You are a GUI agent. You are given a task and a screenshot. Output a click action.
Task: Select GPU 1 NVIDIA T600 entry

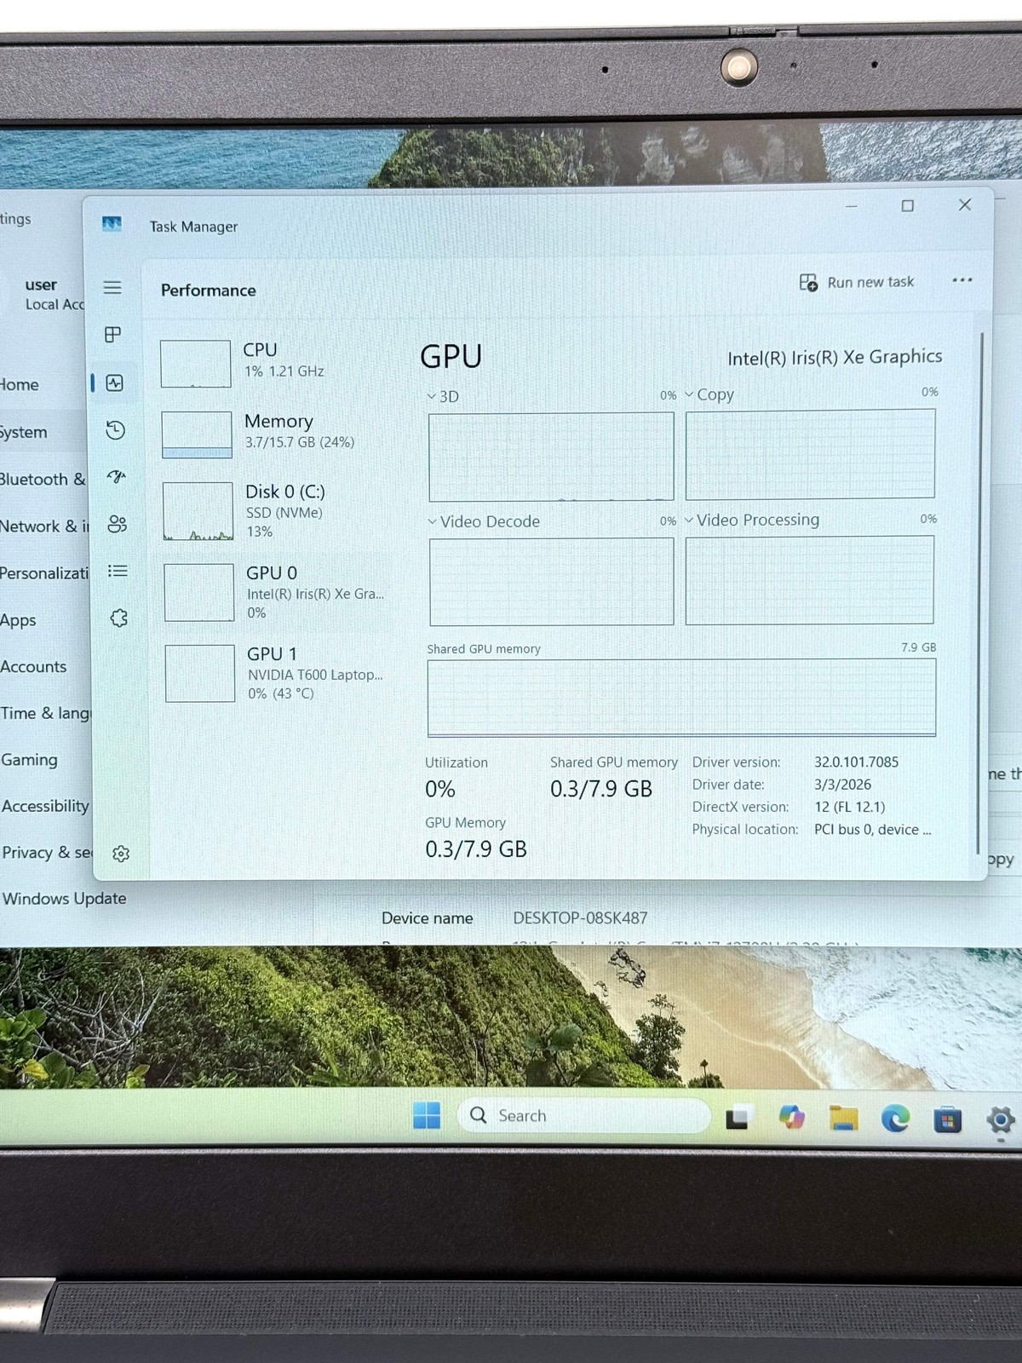pos(275,673)
